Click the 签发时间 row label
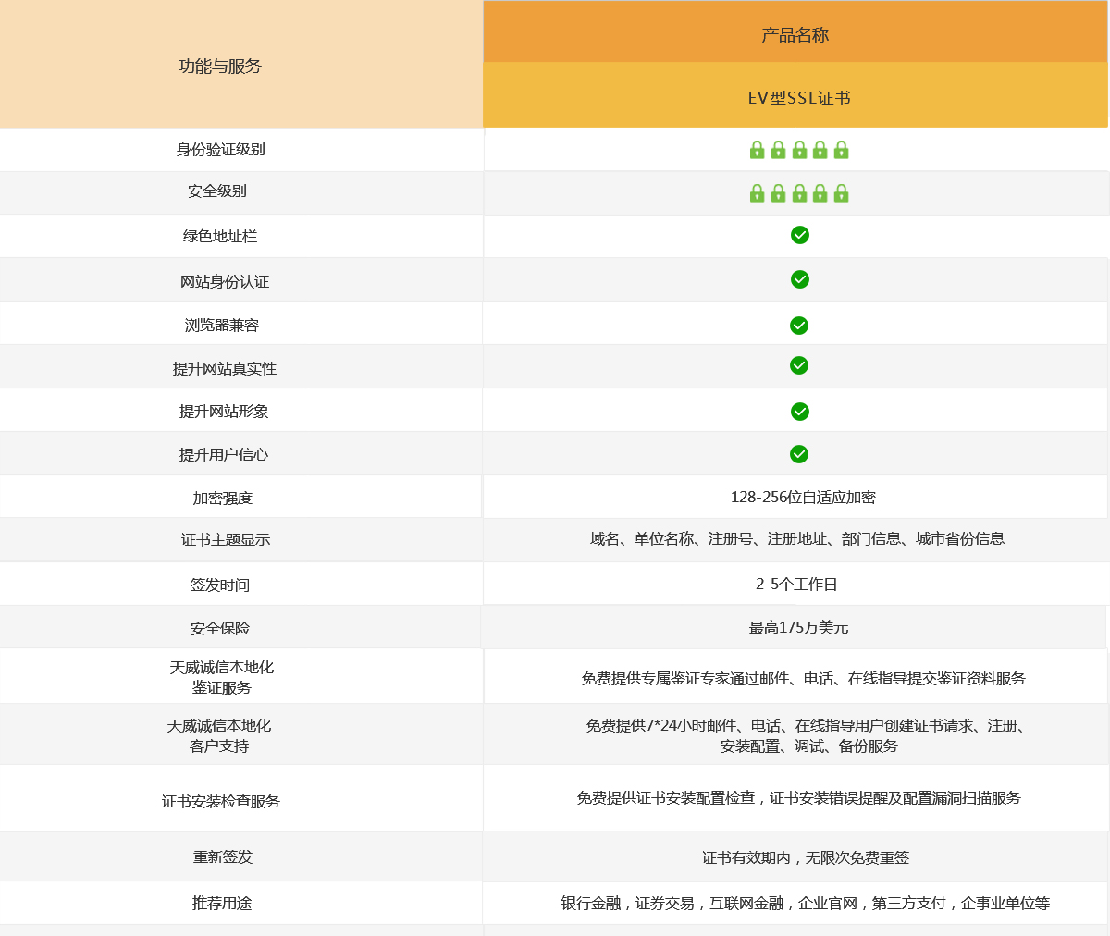 pos(220,585)
